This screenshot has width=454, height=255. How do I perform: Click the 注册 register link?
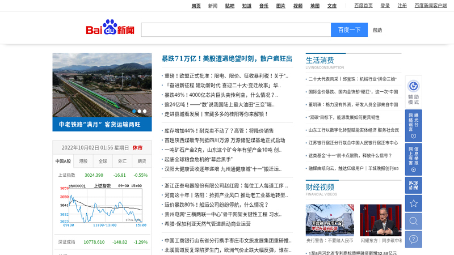point(402,6)
